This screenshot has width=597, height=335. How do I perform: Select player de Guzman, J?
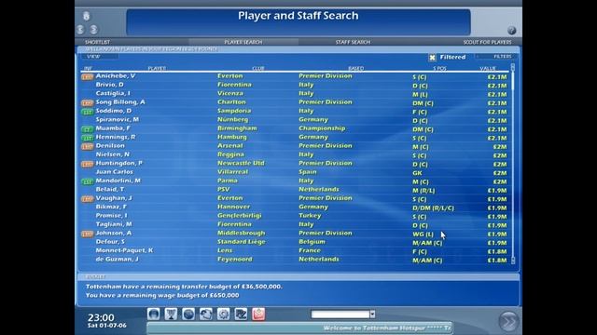point(117,260)
